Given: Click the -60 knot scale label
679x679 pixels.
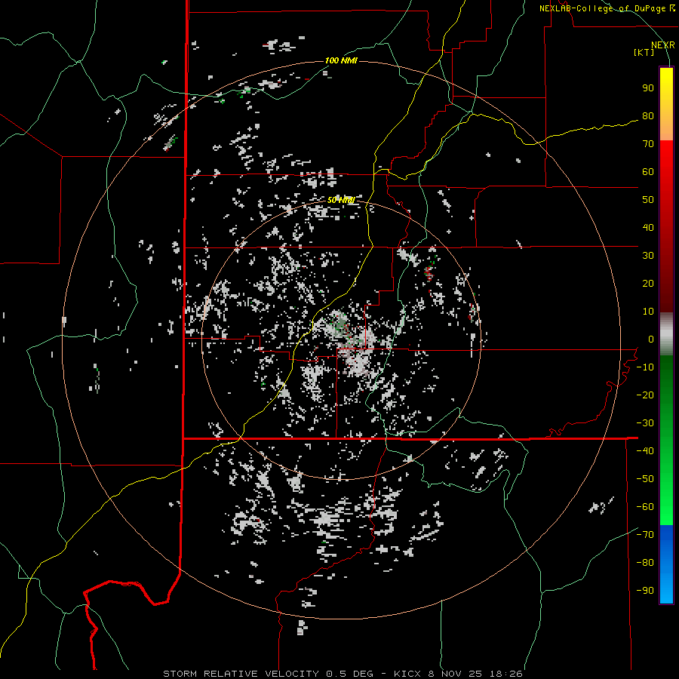Looking at the screenshot, I should coord(645,507).
